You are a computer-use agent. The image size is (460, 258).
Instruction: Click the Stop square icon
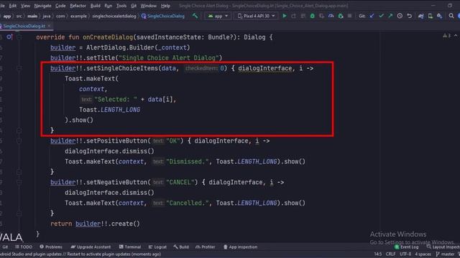pos(350,16)
